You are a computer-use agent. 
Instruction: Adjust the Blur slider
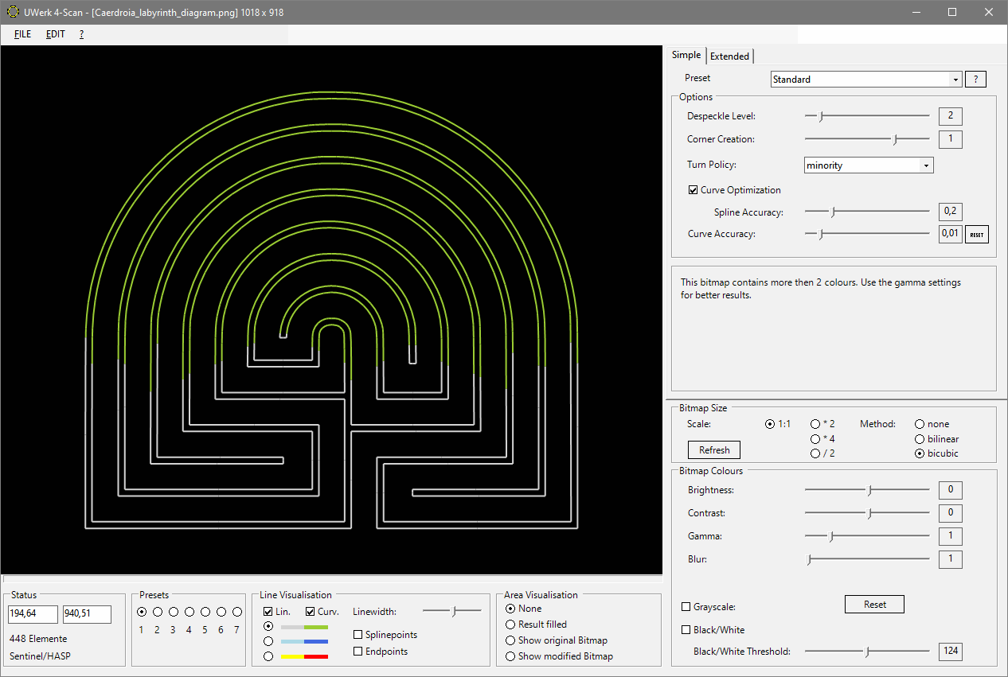point(867,559)
